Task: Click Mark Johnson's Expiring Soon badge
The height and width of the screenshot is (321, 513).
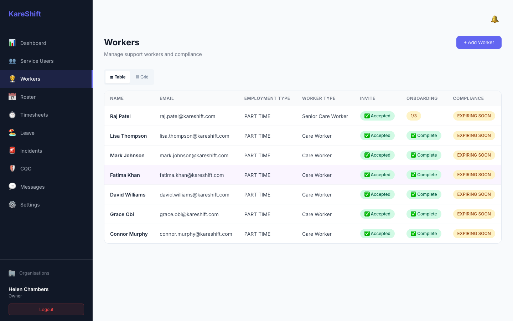Action: point(474,155)
